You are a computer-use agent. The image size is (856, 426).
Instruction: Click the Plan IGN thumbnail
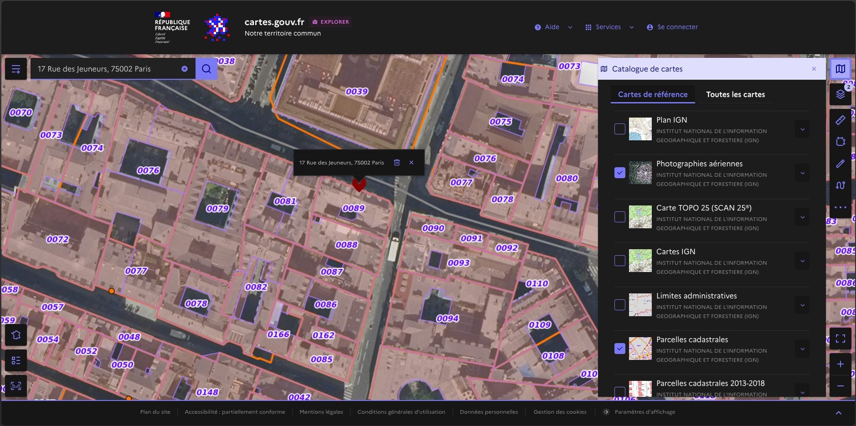640,129
